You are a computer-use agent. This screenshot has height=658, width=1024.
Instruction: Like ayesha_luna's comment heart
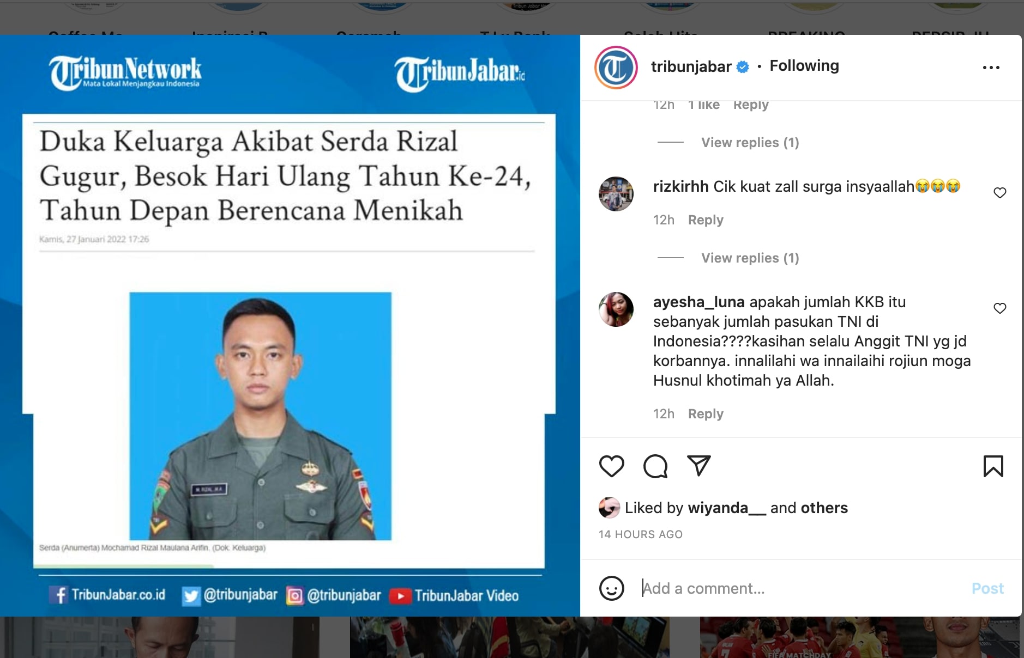(x=999, y=308)
